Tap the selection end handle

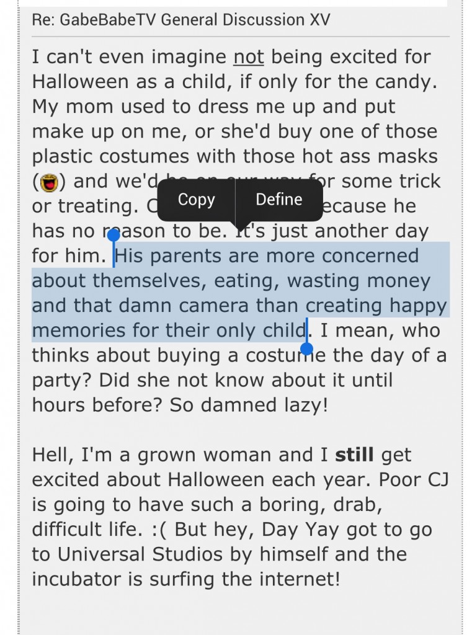307,349
